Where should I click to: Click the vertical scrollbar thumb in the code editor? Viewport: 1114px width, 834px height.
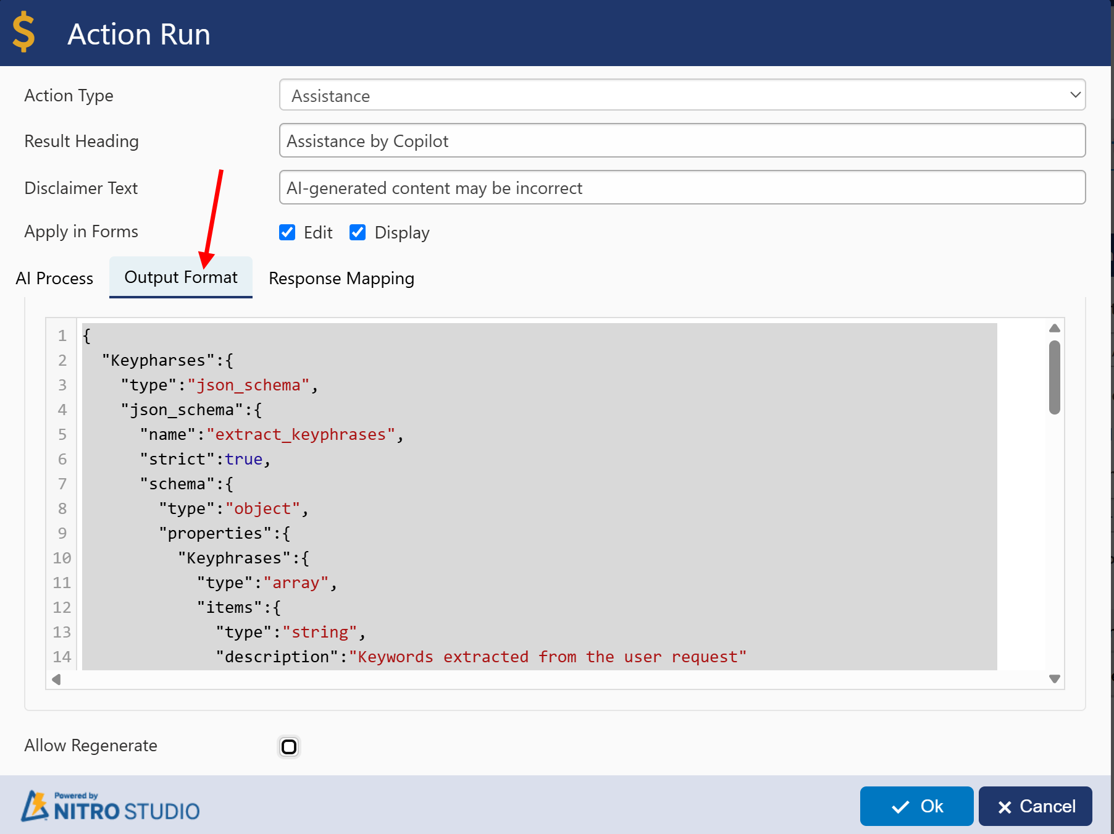tap(1055, 377)
